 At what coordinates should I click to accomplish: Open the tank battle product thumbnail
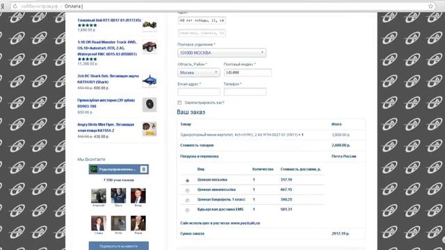[149, 25]
